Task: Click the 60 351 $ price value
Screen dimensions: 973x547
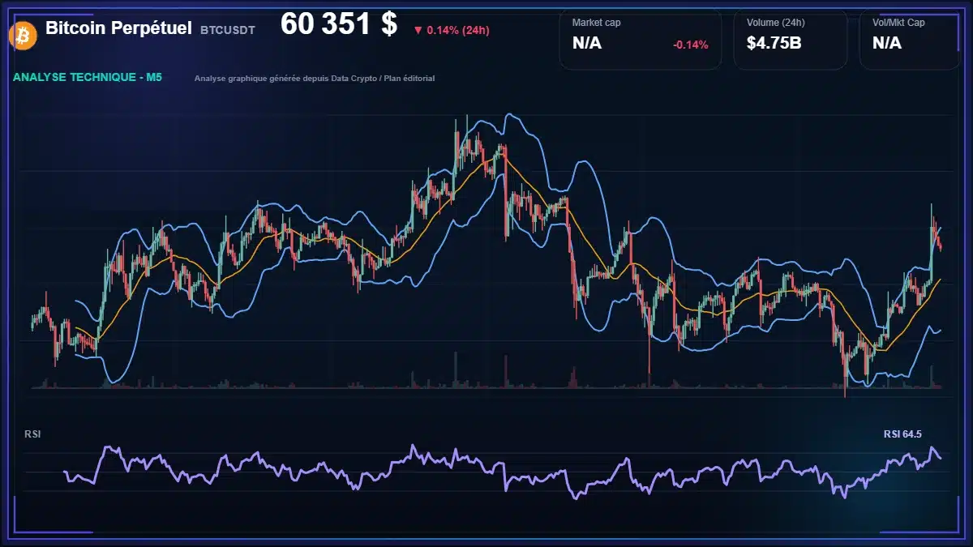Action: (339, 24)
